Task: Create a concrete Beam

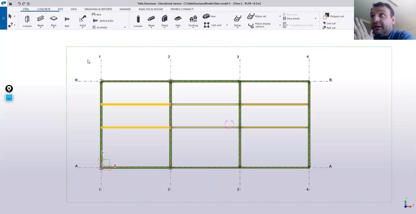Action: click(x=151, y=21)
